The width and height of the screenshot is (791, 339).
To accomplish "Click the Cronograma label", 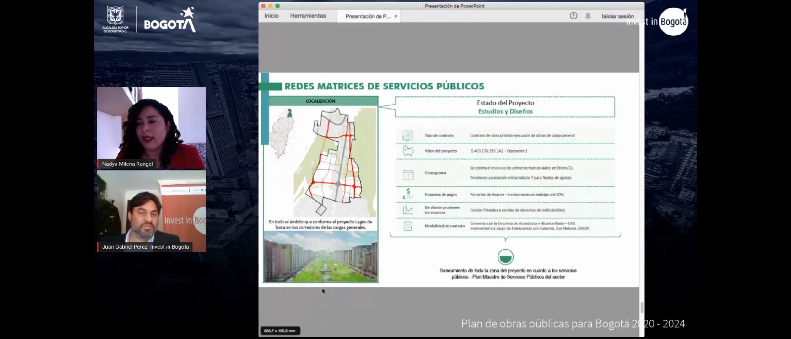I will pyautogui.click(x=435, y=173).
